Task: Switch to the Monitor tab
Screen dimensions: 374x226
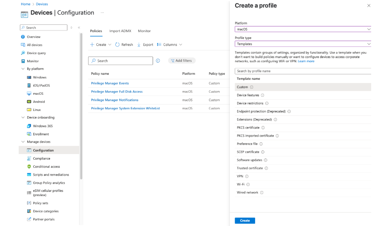Action: click(x=144, y=31)
